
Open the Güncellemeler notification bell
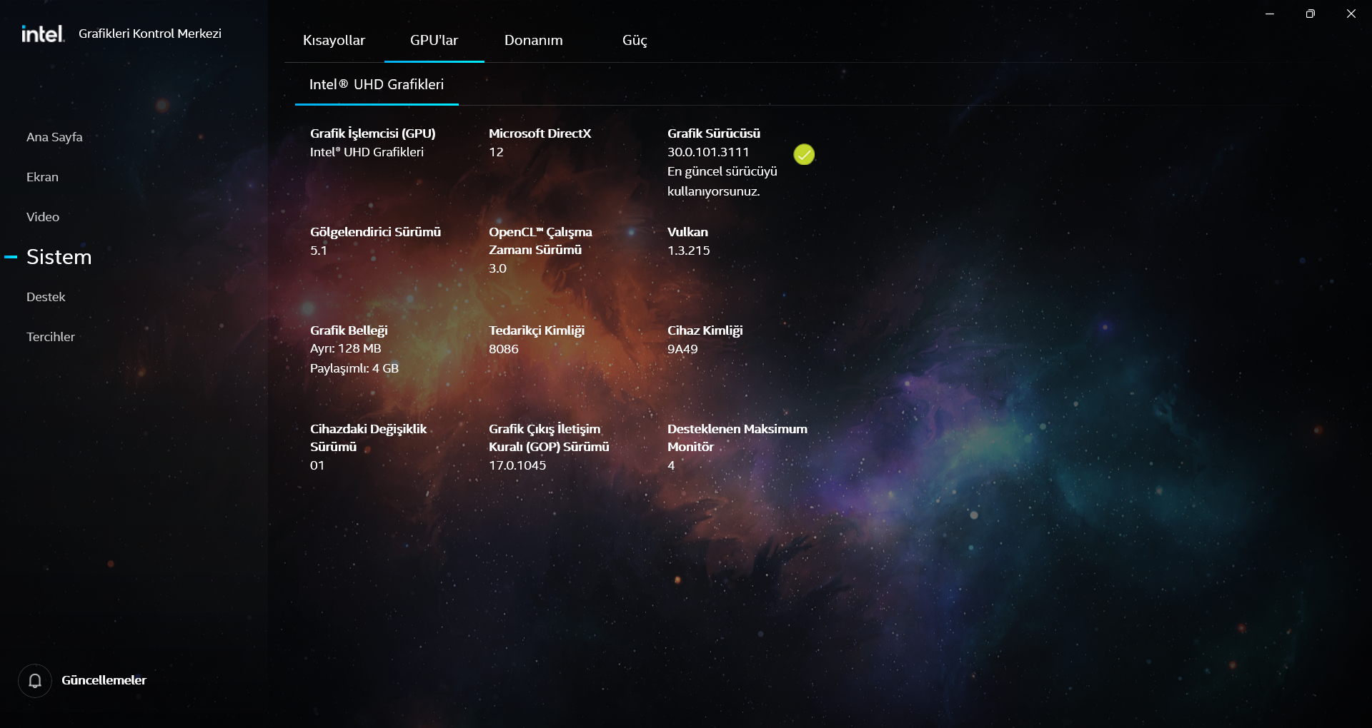tap(35, 681)
